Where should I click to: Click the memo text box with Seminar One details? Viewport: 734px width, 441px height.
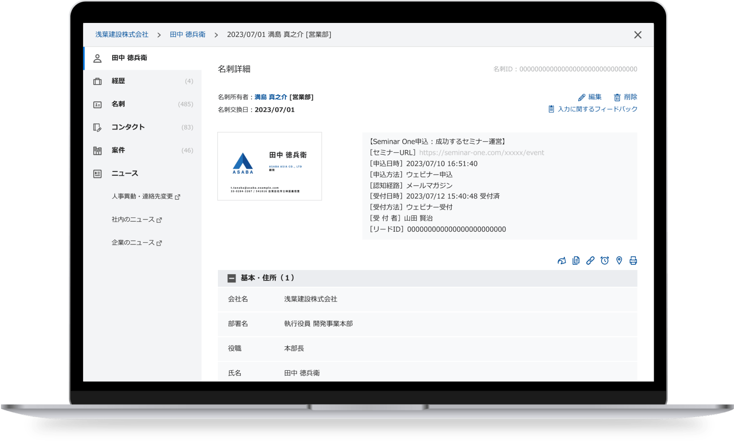500,186
